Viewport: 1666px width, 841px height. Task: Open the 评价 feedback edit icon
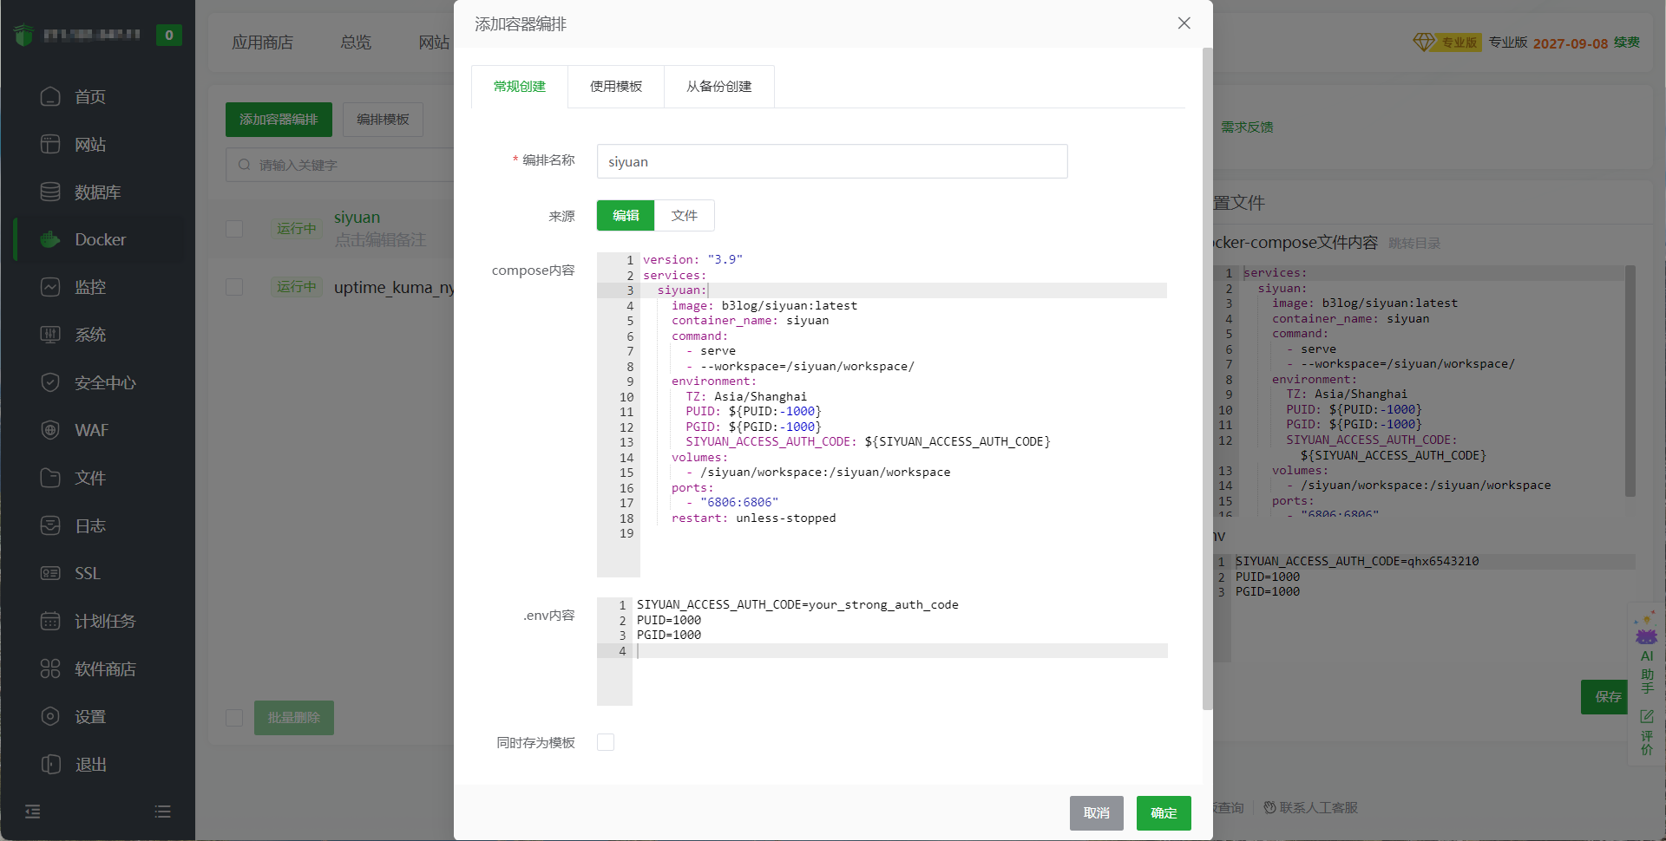1647,716
